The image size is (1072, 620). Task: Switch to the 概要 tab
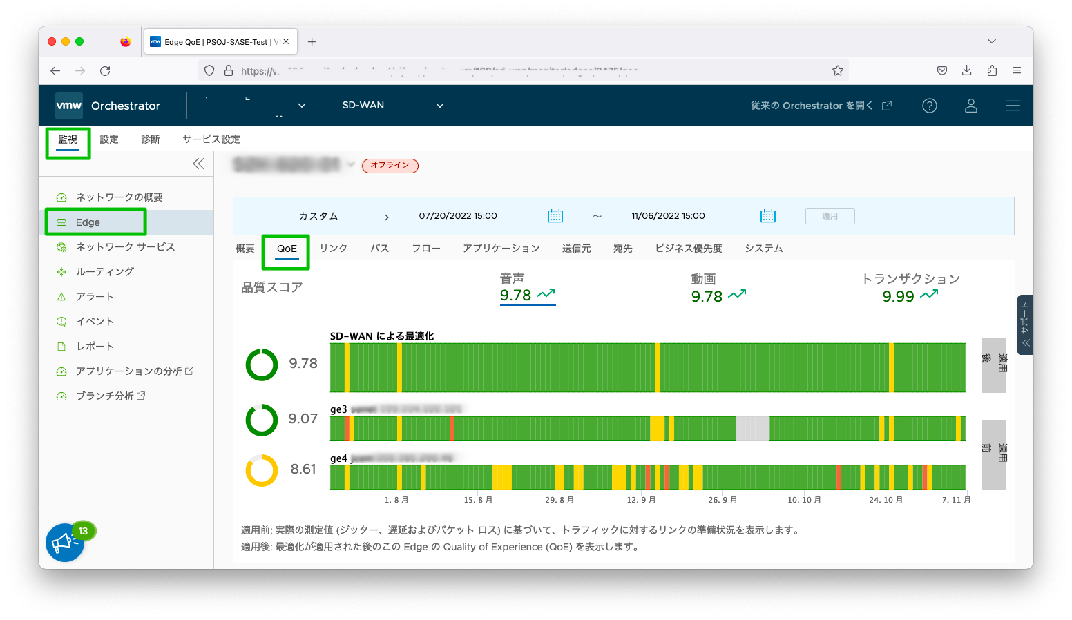tap(245, 249)
